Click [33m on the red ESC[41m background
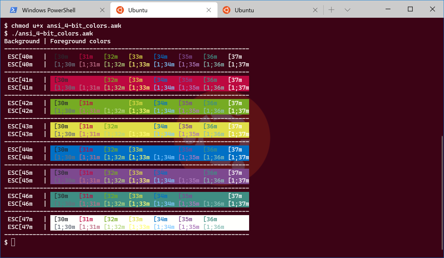 tap(136, 80)
